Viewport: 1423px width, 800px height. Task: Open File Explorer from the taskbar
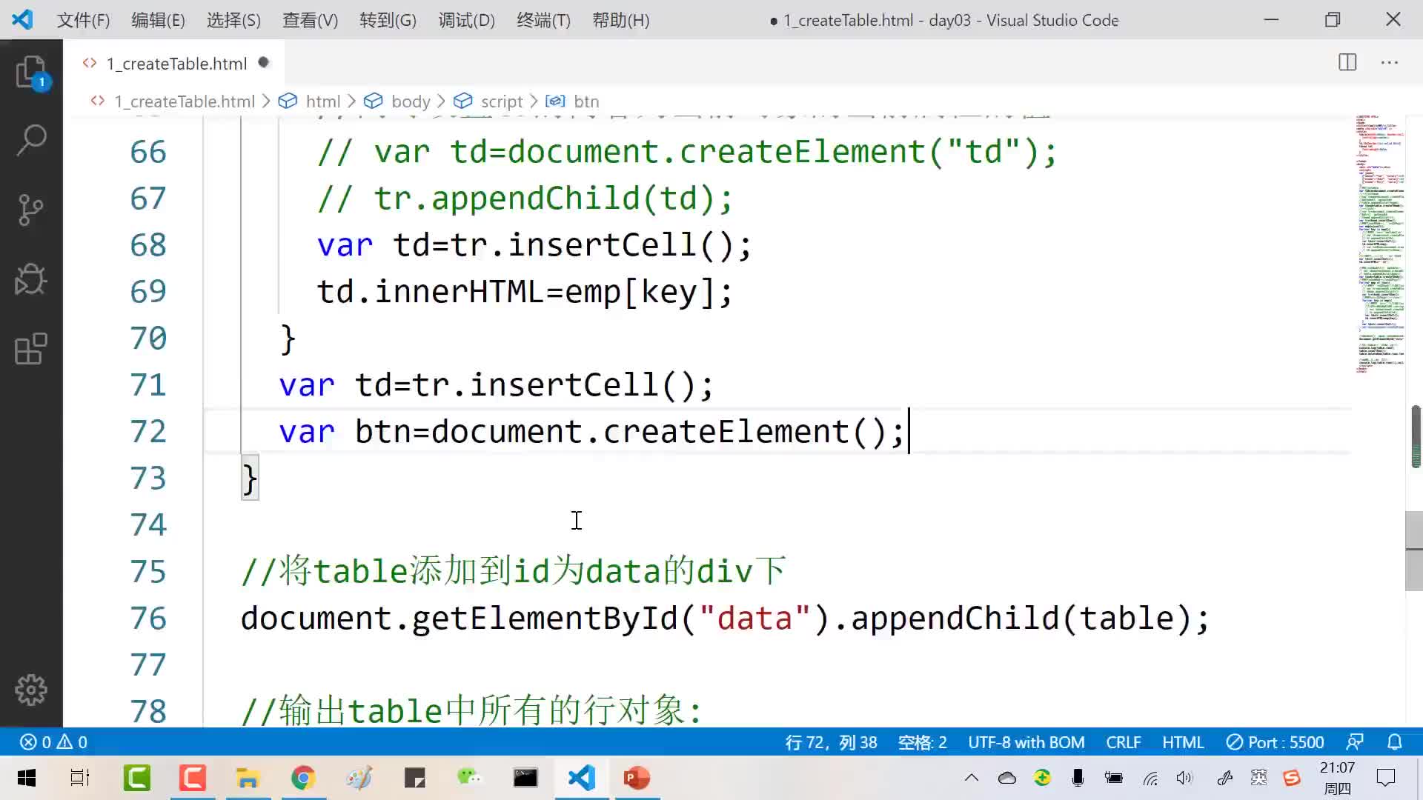(x=248, y=778)
